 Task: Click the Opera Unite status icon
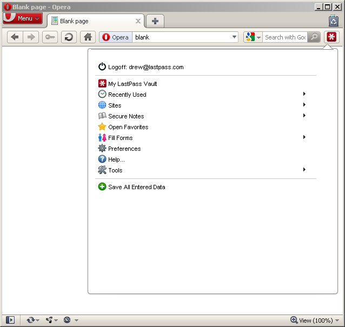pyautogui.click(x=50, y=320)
